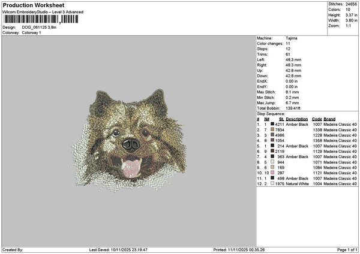Click the 'Last Saved: 10/11/2025' footer text
Viewport: 360px width, 254px height.
118,250
